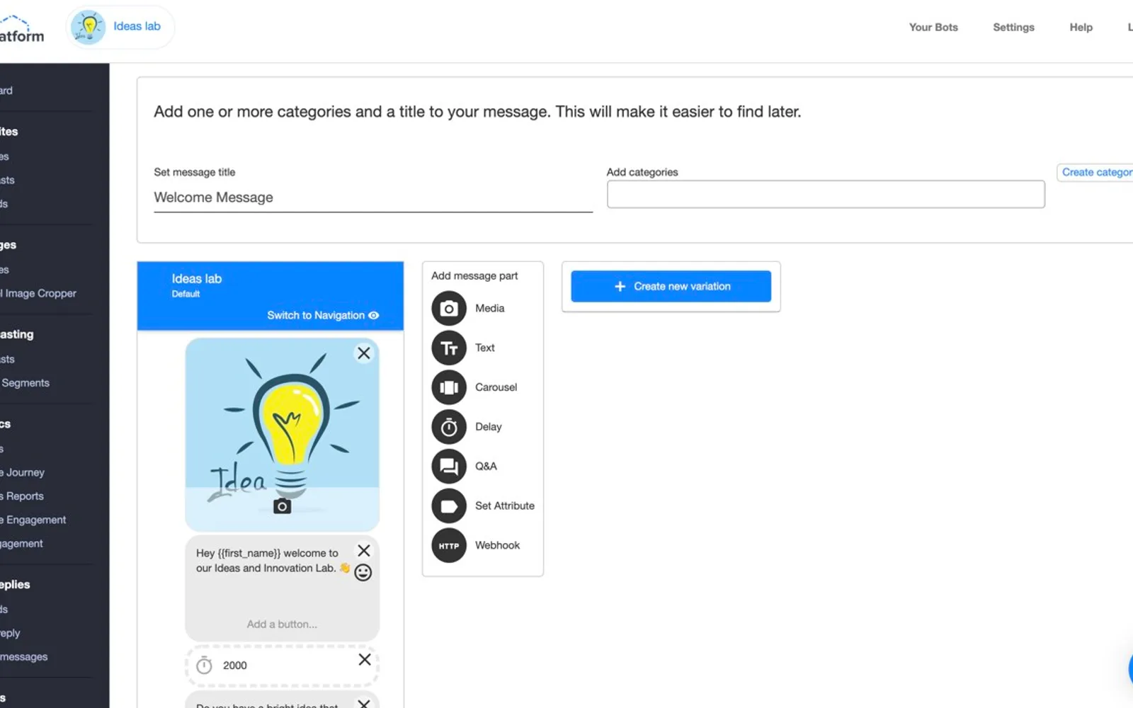
Task: Open Reports in sidebar
Action: pyautogui.click(x=23, y=496)
